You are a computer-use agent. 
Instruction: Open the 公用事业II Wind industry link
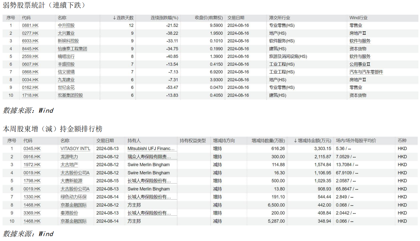point(360,64)
